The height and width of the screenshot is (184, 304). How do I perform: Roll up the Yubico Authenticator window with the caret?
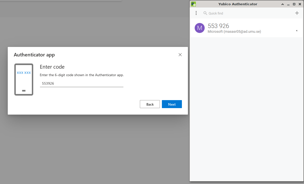point(282,4)
